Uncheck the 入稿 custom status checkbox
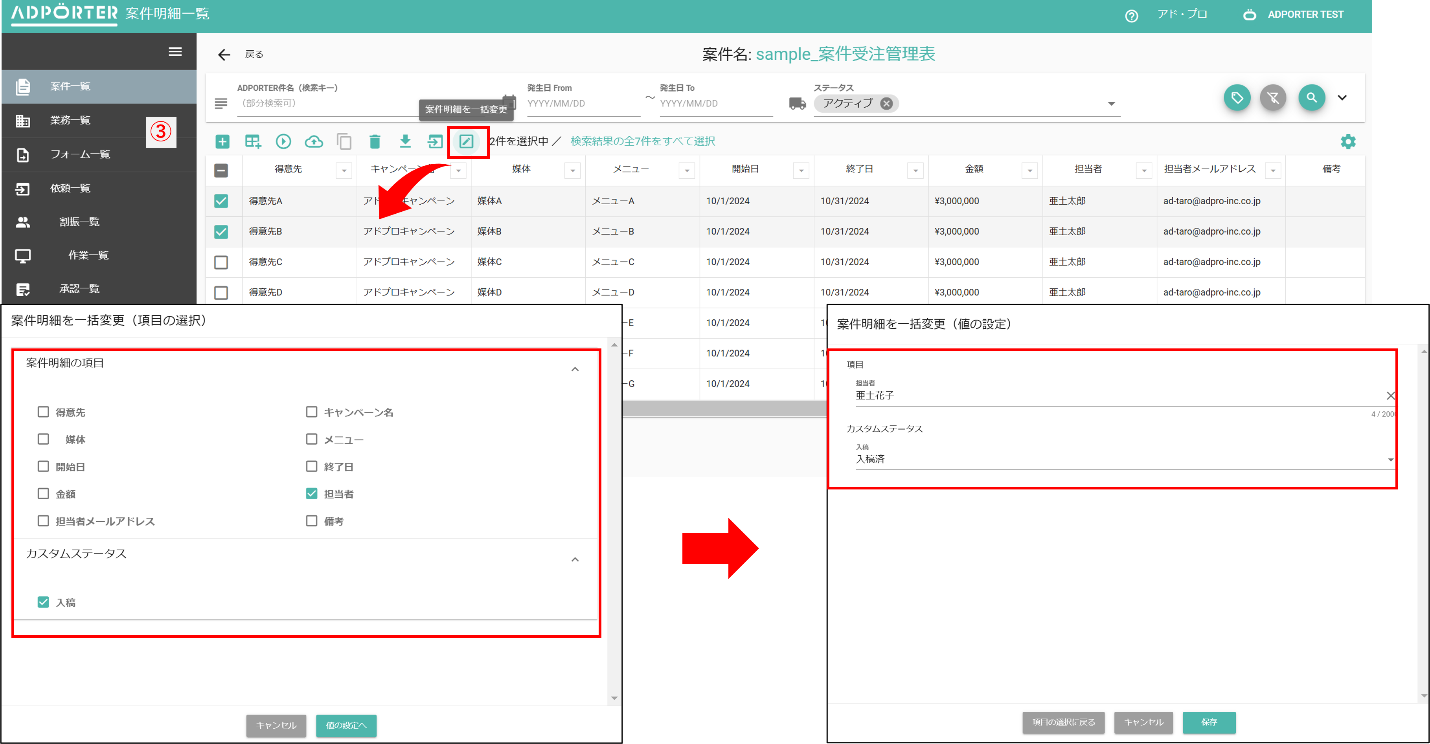This screenshot has width=1430, height=744. [43, 602]
